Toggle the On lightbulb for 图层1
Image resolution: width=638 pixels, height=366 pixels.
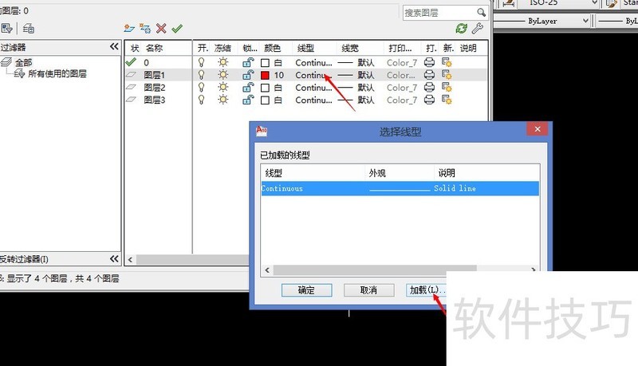click(x=201, y=75)
